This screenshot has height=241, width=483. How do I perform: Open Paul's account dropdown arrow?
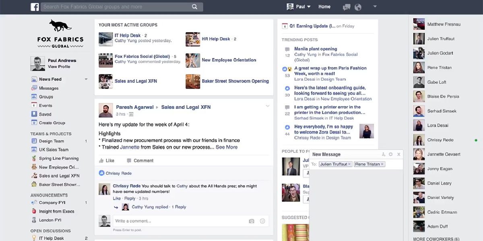[x=308, y=6]
